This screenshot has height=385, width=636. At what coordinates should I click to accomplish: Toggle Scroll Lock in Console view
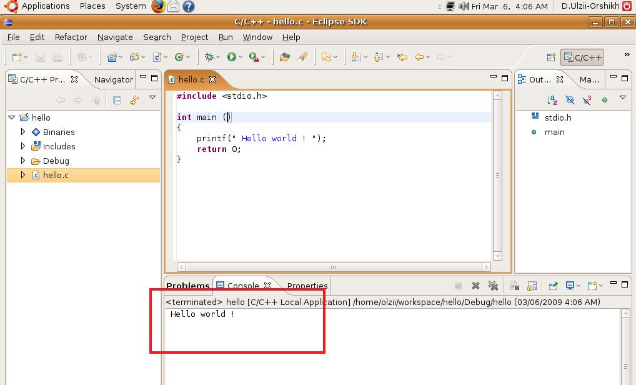(x=532, y=286)
